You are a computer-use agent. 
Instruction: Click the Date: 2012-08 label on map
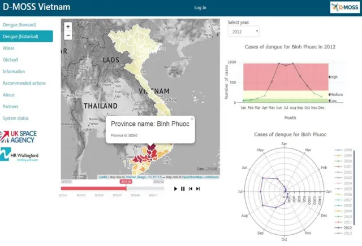208,169
